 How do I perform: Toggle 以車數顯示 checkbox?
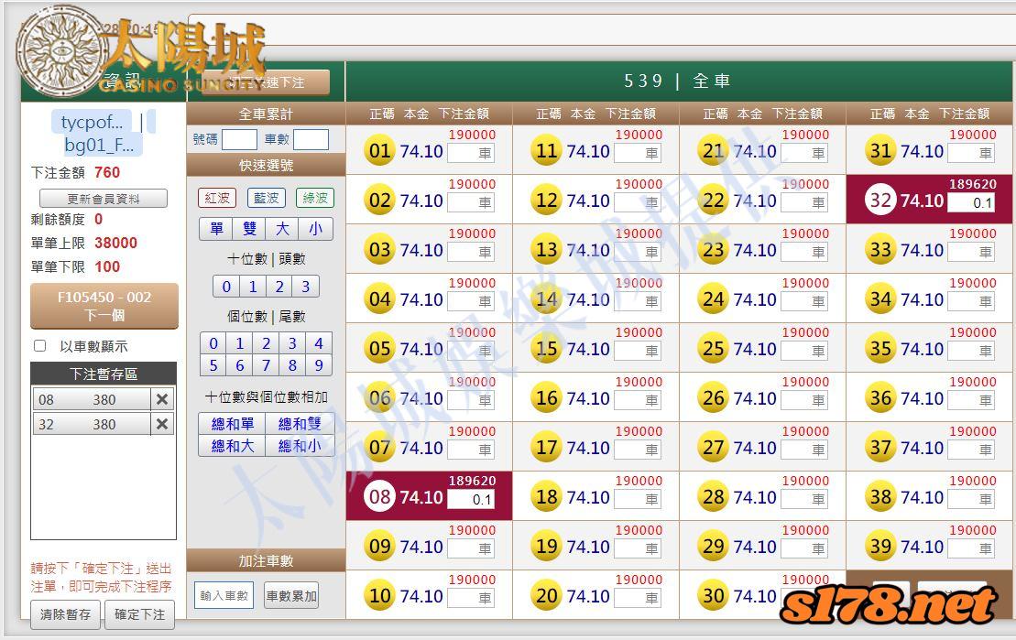coord(40,346)
